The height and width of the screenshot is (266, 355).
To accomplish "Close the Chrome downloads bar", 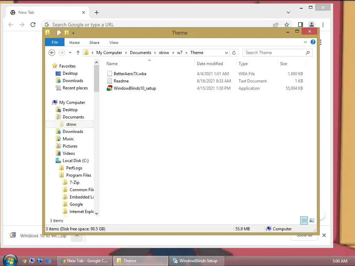I will click(324, 235).
